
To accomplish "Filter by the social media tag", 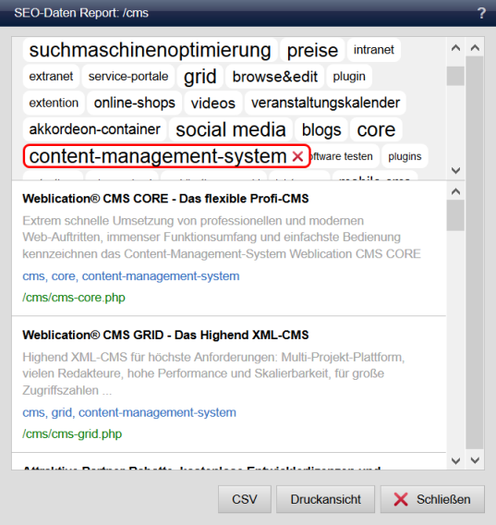I will (x=231, y=129).
